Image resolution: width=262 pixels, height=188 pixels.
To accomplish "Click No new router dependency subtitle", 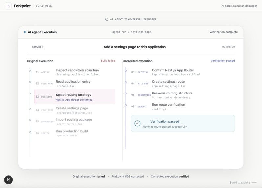I will pos(171,98).
